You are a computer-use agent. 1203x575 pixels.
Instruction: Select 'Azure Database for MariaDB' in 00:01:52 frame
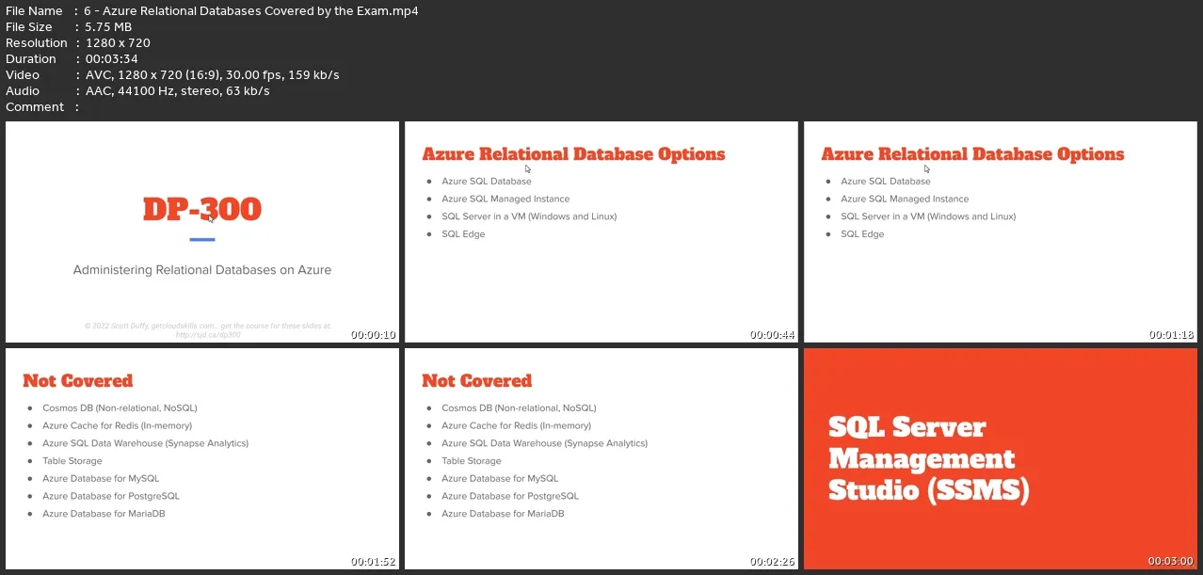(104, 514)
